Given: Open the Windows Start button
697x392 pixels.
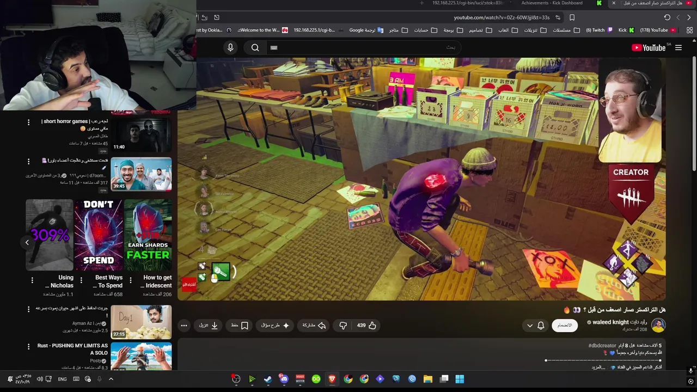Looking at the screenshot, I should point(460,379).
